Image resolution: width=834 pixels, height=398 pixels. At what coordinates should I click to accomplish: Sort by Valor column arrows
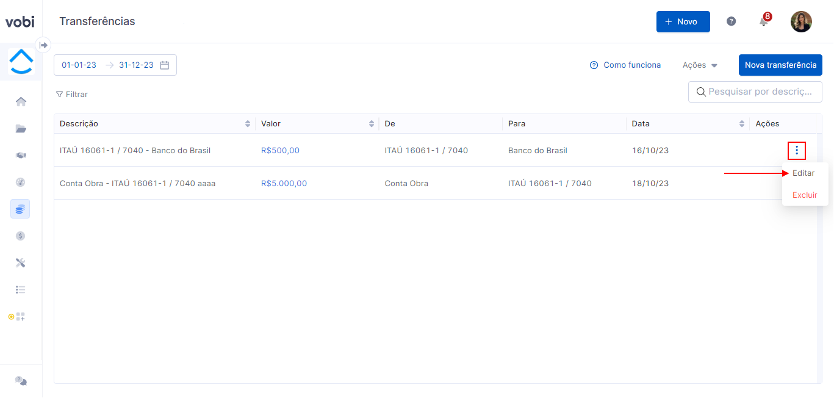click(372, 123)
